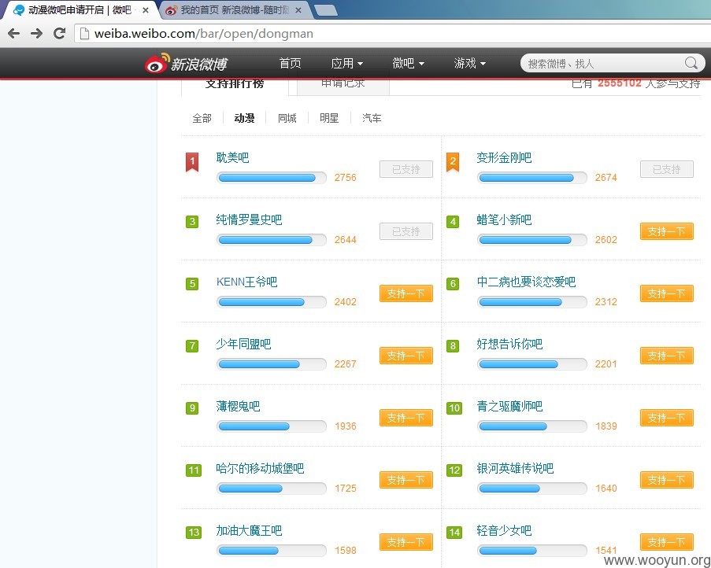
Task: Open the 青之驱魔师吧 link
Action: 509,406
